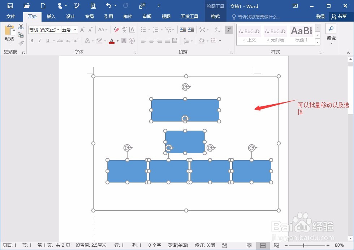
Task: Click the text highlight color button
Action: (99, 41)
